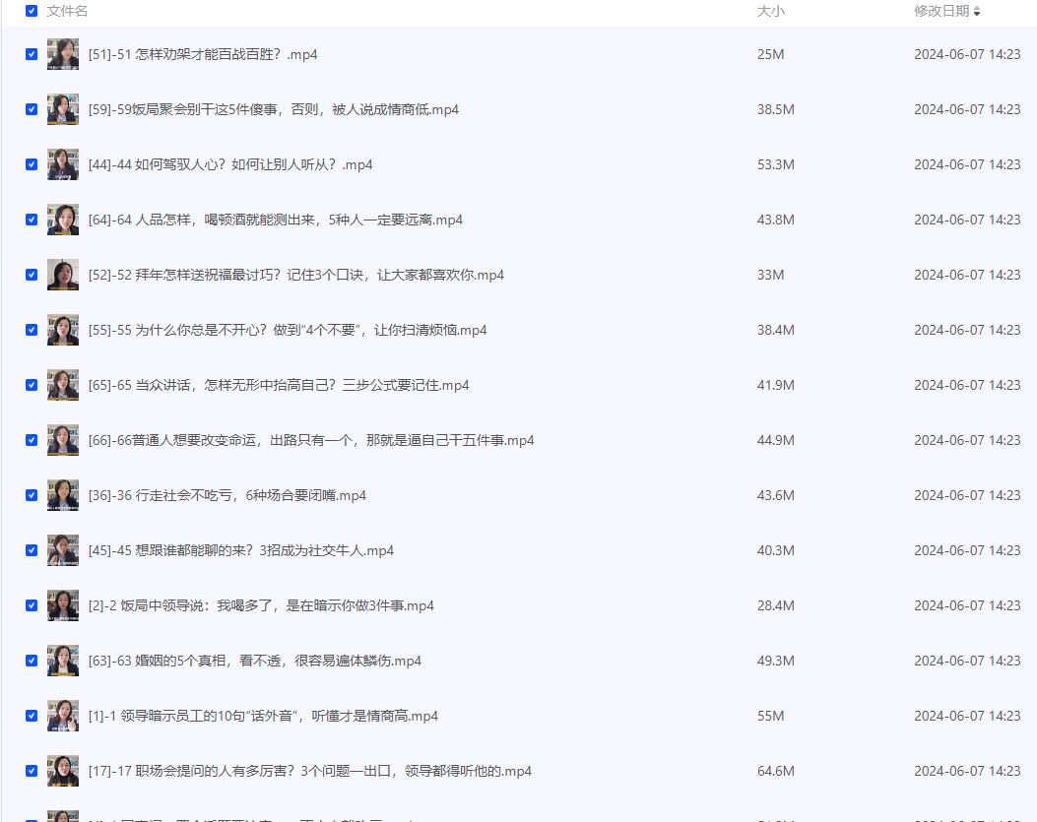Open video thumbnail for '[59]-59饭局聚会' file
The image size is (1037, 822).
point(63,109)
